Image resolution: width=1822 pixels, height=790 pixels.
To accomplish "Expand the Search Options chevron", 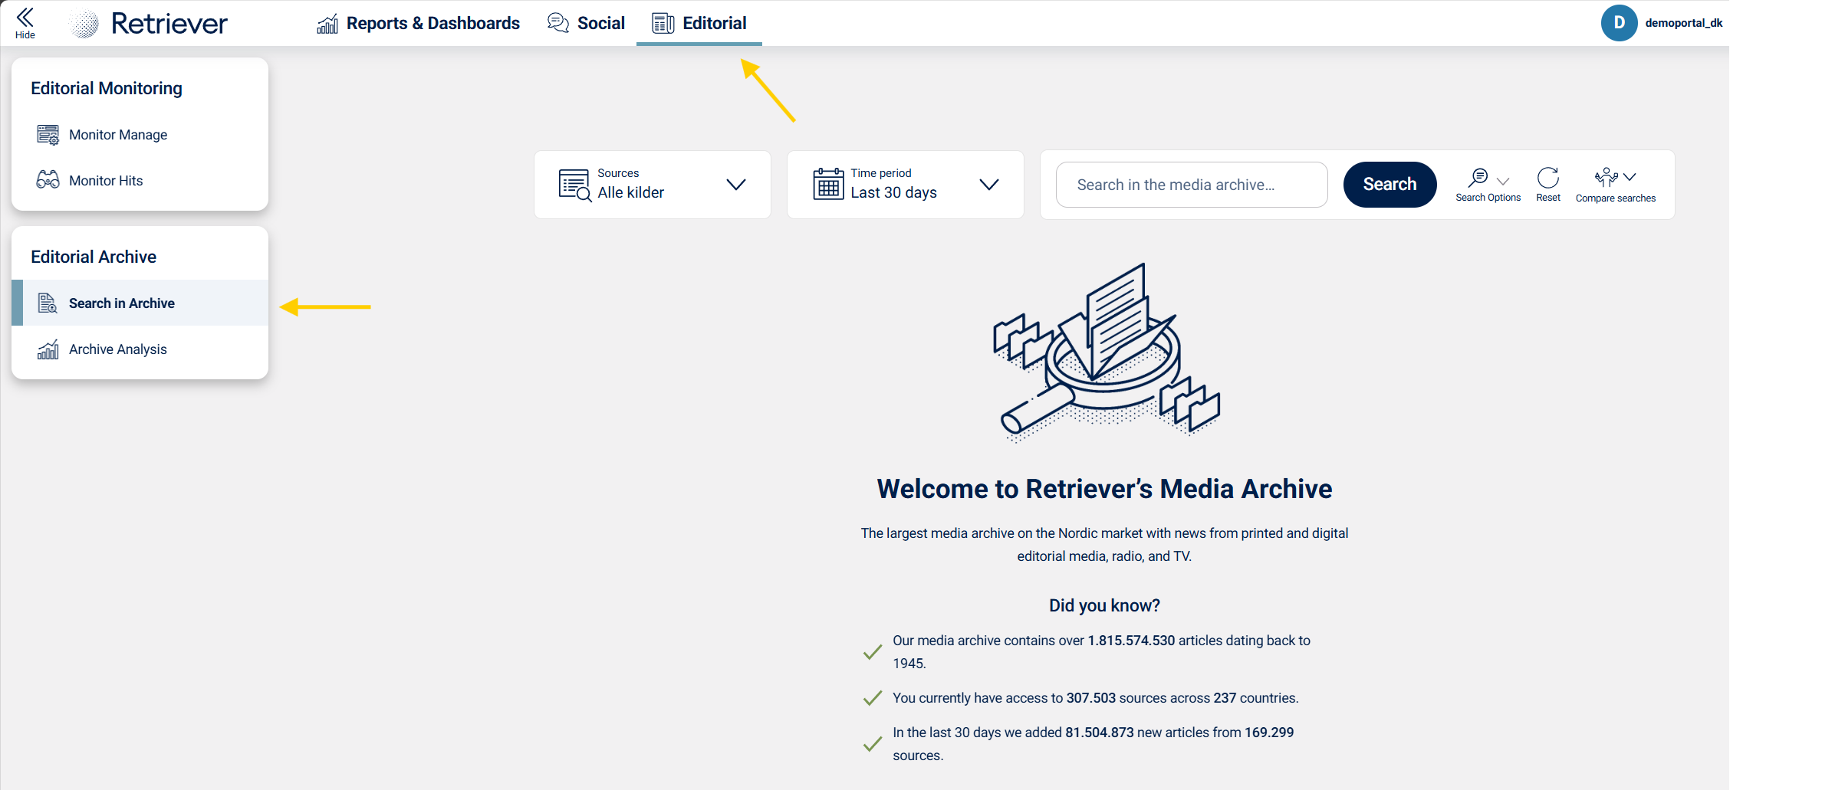I will tap(1503, 181).
